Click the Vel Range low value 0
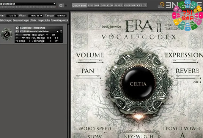The image size is (203, 138). (x=50, y=41)
